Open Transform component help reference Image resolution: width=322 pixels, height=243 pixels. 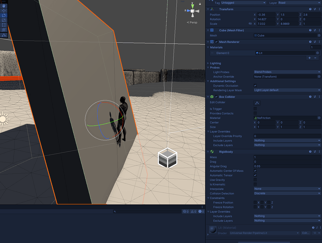(x=310, y=9)
